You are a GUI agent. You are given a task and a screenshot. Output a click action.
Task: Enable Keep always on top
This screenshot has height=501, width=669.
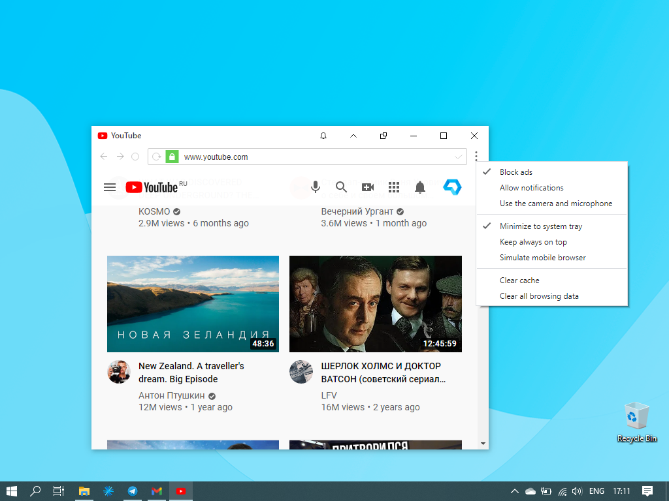552,242
